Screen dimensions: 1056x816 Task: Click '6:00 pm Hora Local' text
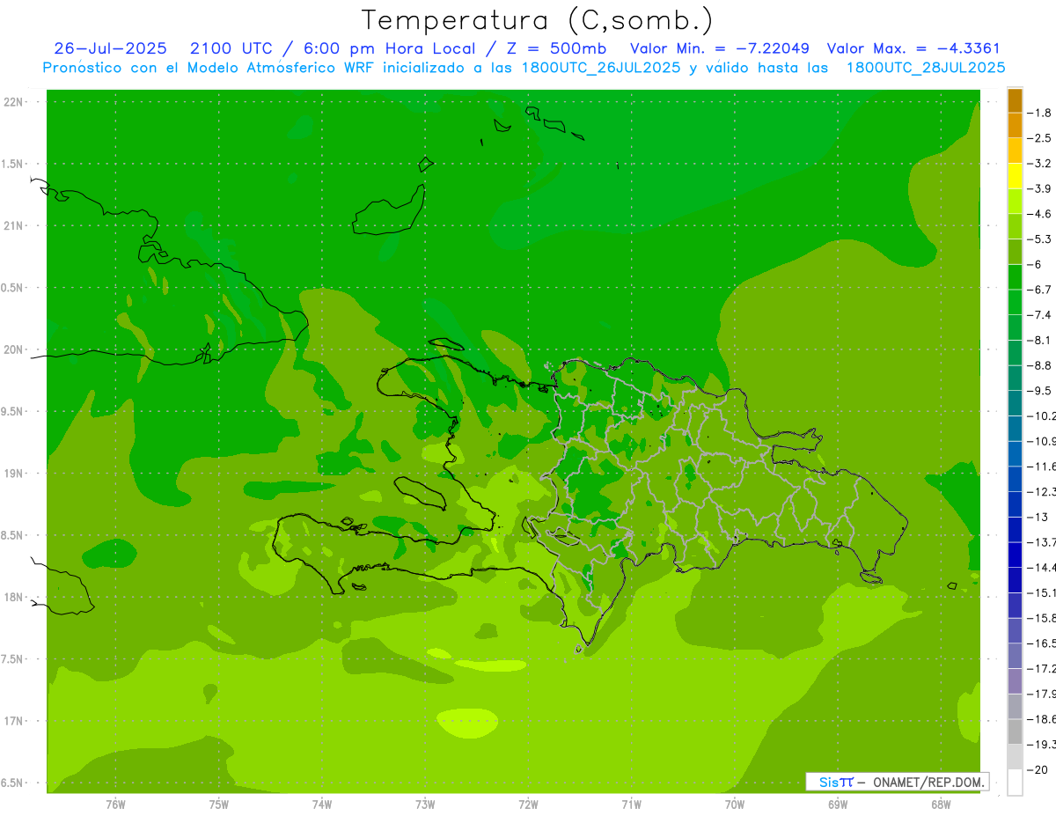pyautogui.click(x=387, y=48)
